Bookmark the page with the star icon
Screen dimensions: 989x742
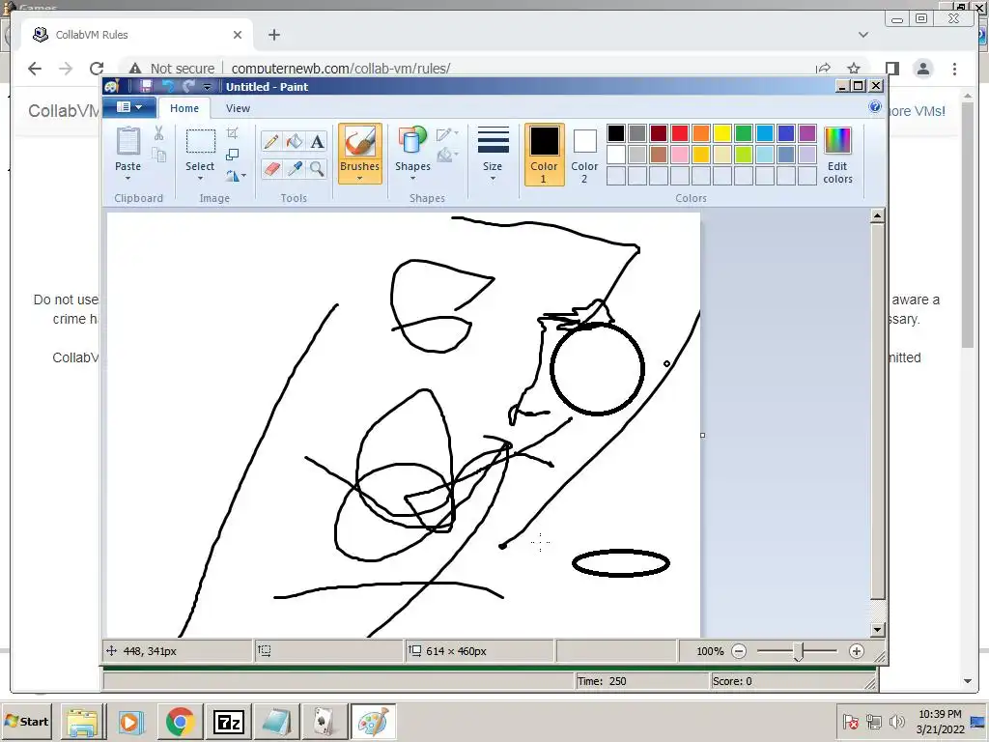pyautogui.click(x=854, y=69)
